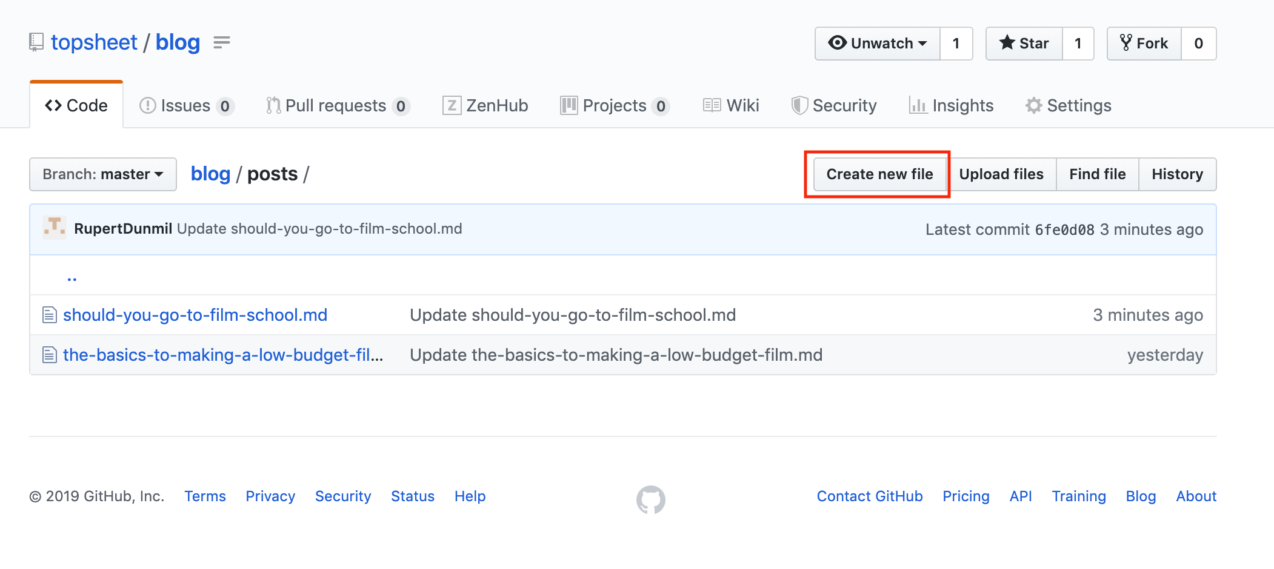Image resolution: width=1274 pixels, height=569 pixels.
Task: Switch to the Insights tab
Action: tap(951, 105)
